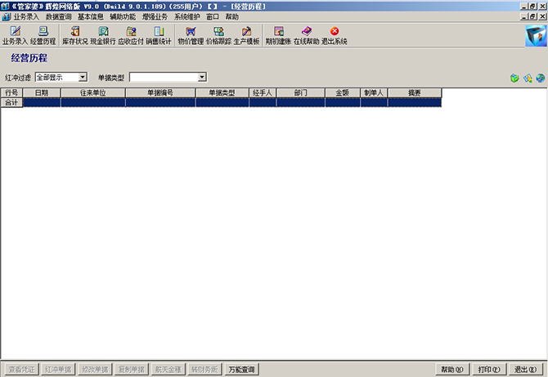Expand the 红冲过滤 dropdown
Viewport: 548px width, 377px height.
click(83, 77)
